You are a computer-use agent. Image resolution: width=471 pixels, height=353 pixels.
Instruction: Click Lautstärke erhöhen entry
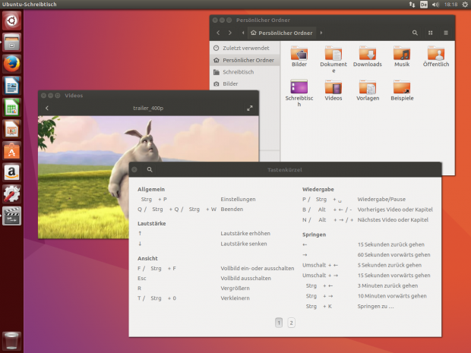click(245, 234)
